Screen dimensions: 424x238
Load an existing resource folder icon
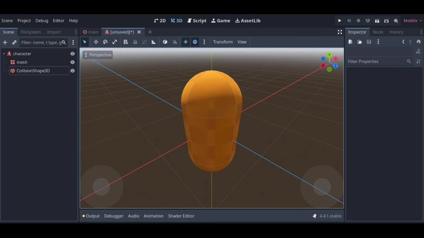(x=360, y=42)
